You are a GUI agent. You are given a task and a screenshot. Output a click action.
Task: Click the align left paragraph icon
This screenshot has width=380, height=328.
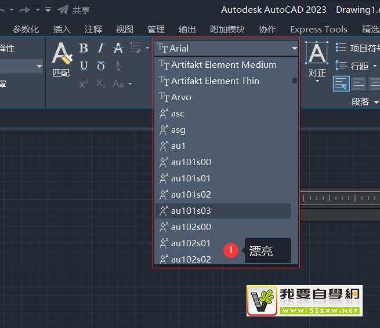click(341, 84)
